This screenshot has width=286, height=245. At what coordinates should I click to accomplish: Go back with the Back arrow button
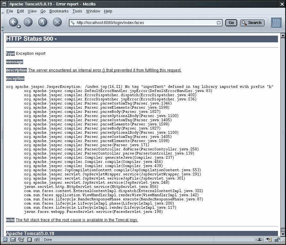pyautogui.click(x=13, y=22)
